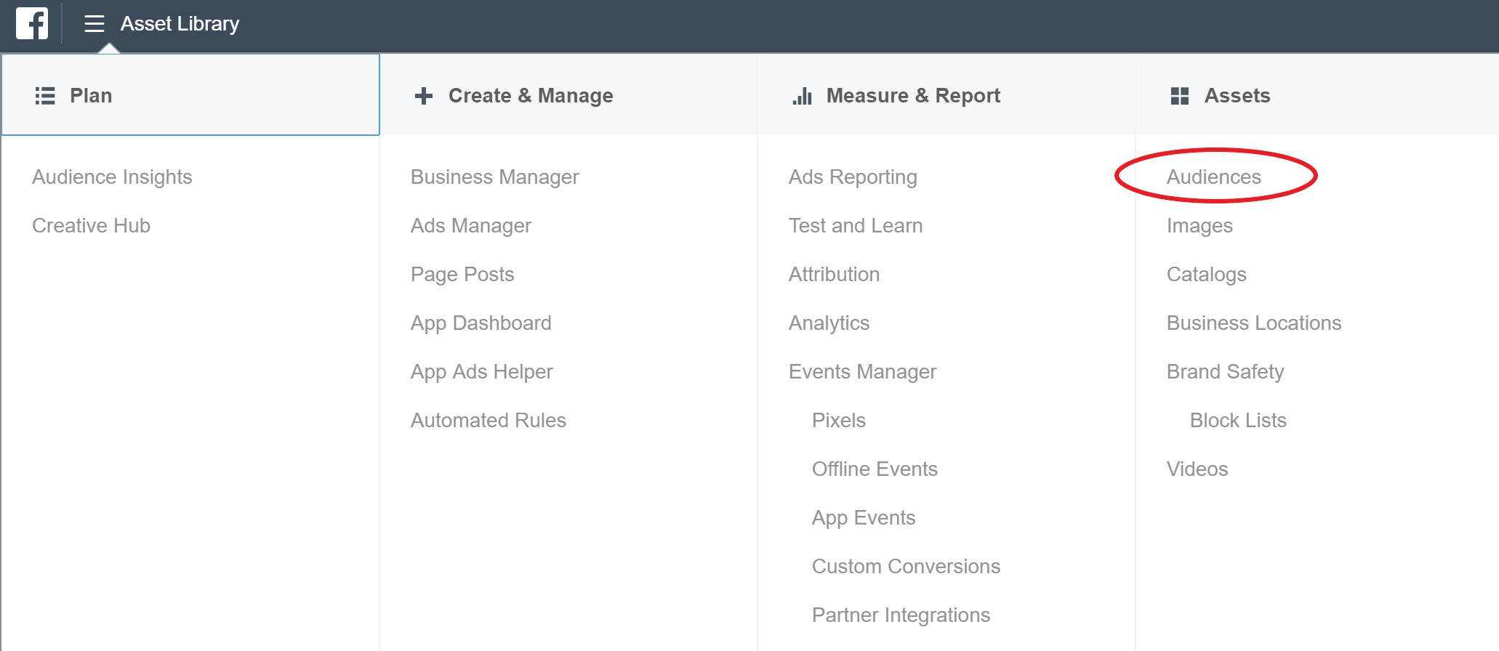Open the Automated Rules page
1499x651 pixels.
coord(488,421)
